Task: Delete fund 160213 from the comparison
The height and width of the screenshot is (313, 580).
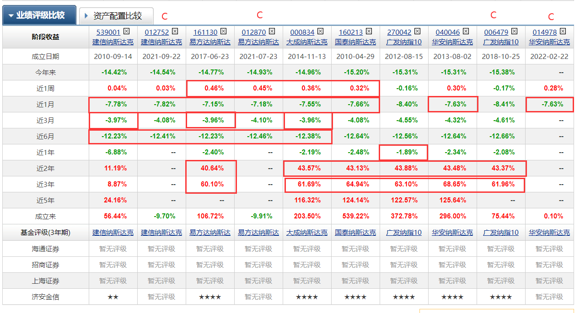Action: [369, 32]
